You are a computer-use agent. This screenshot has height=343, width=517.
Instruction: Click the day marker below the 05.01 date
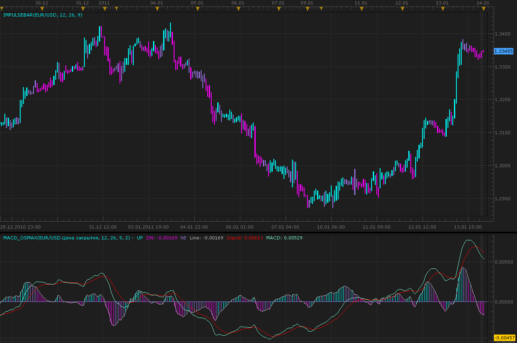coord(197,8)
